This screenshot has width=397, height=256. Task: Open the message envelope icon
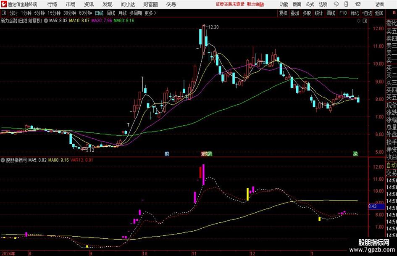pyautogui.click(x=358, y=4)
